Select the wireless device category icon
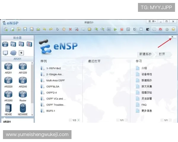This screenshot has height=142, width=178. click(21, 44)
